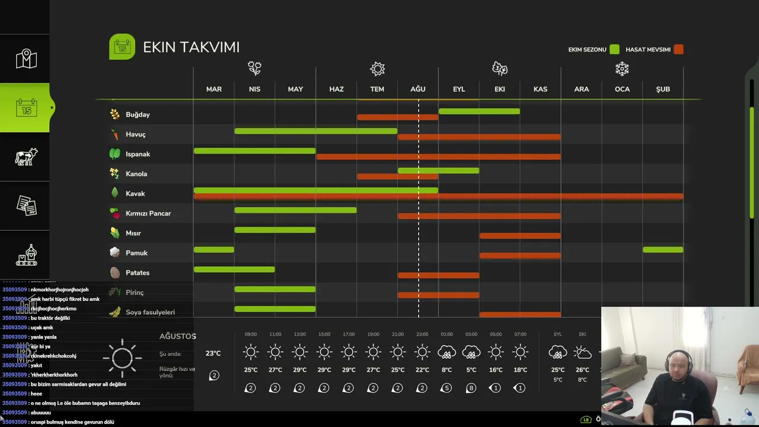Click the EYL rainy day forecast icon
759x427 pixels.
(557, 352)
